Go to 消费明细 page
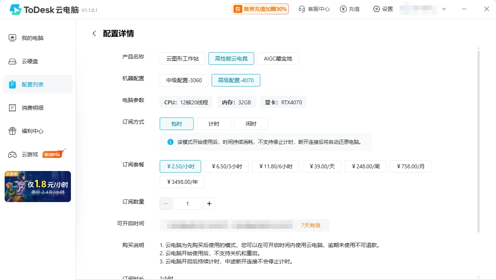This screenshot has width=496, height=280. 38,108
